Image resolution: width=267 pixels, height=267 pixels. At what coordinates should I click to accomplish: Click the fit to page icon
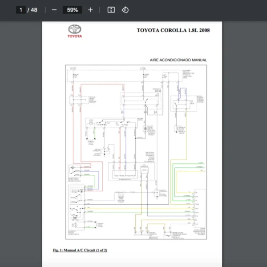click(x=111, y=10)
